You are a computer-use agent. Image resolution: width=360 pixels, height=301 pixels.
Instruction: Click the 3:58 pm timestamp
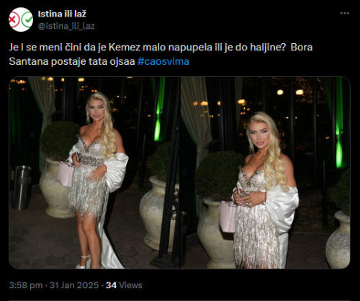point(26,285)
